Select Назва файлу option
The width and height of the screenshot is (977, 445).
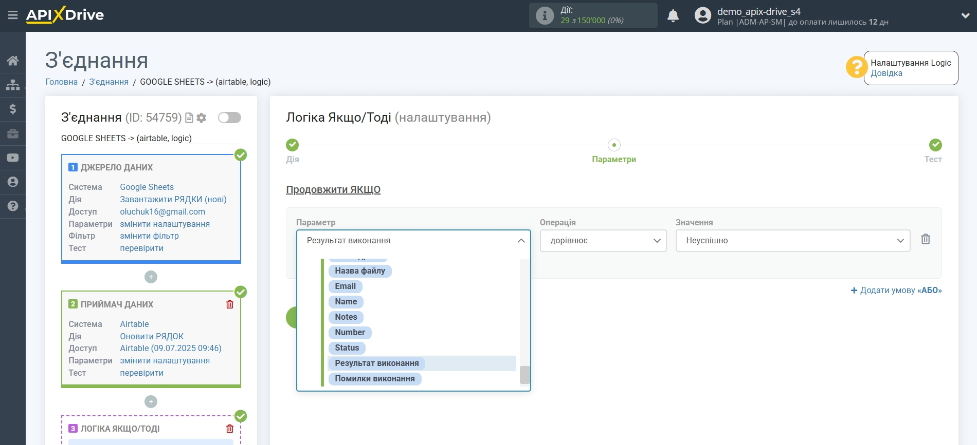360,271
